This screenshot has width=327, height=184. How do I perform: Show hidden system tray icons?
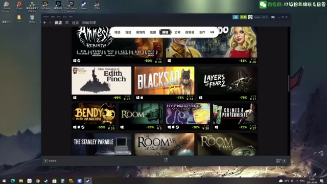[297, 180]
